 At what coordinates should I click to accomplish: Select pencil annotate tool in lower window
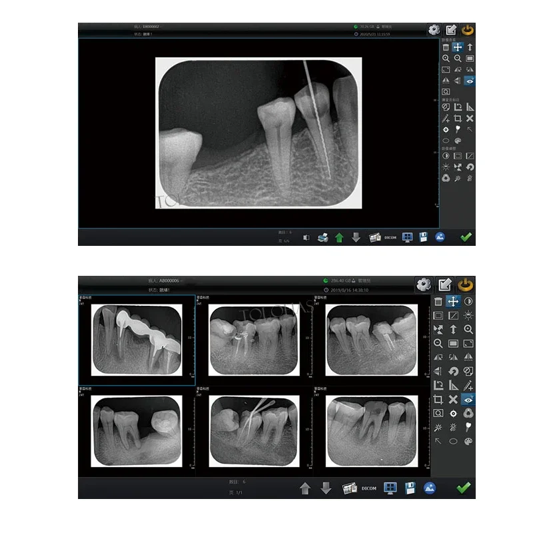coord(468,386)
